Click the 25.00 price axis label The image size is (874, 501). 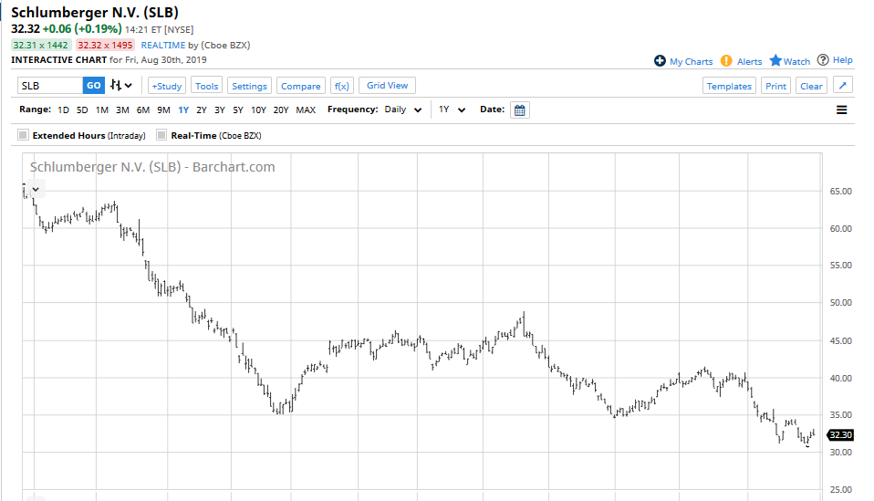[x=840, y=489]
